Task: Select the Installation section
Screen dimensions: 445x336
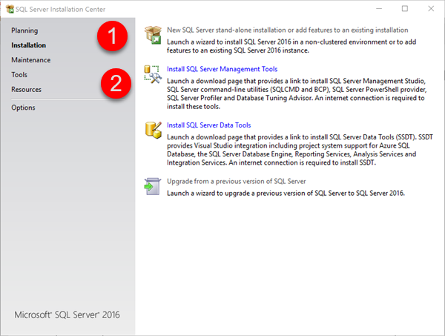Action: (28, 45)
